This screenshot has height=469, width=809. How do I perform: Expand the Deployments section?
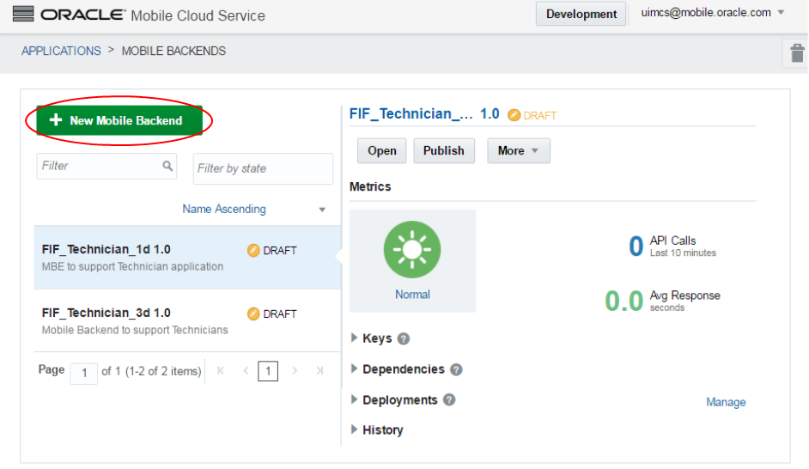pyautogui.click(x=354, y=400)
